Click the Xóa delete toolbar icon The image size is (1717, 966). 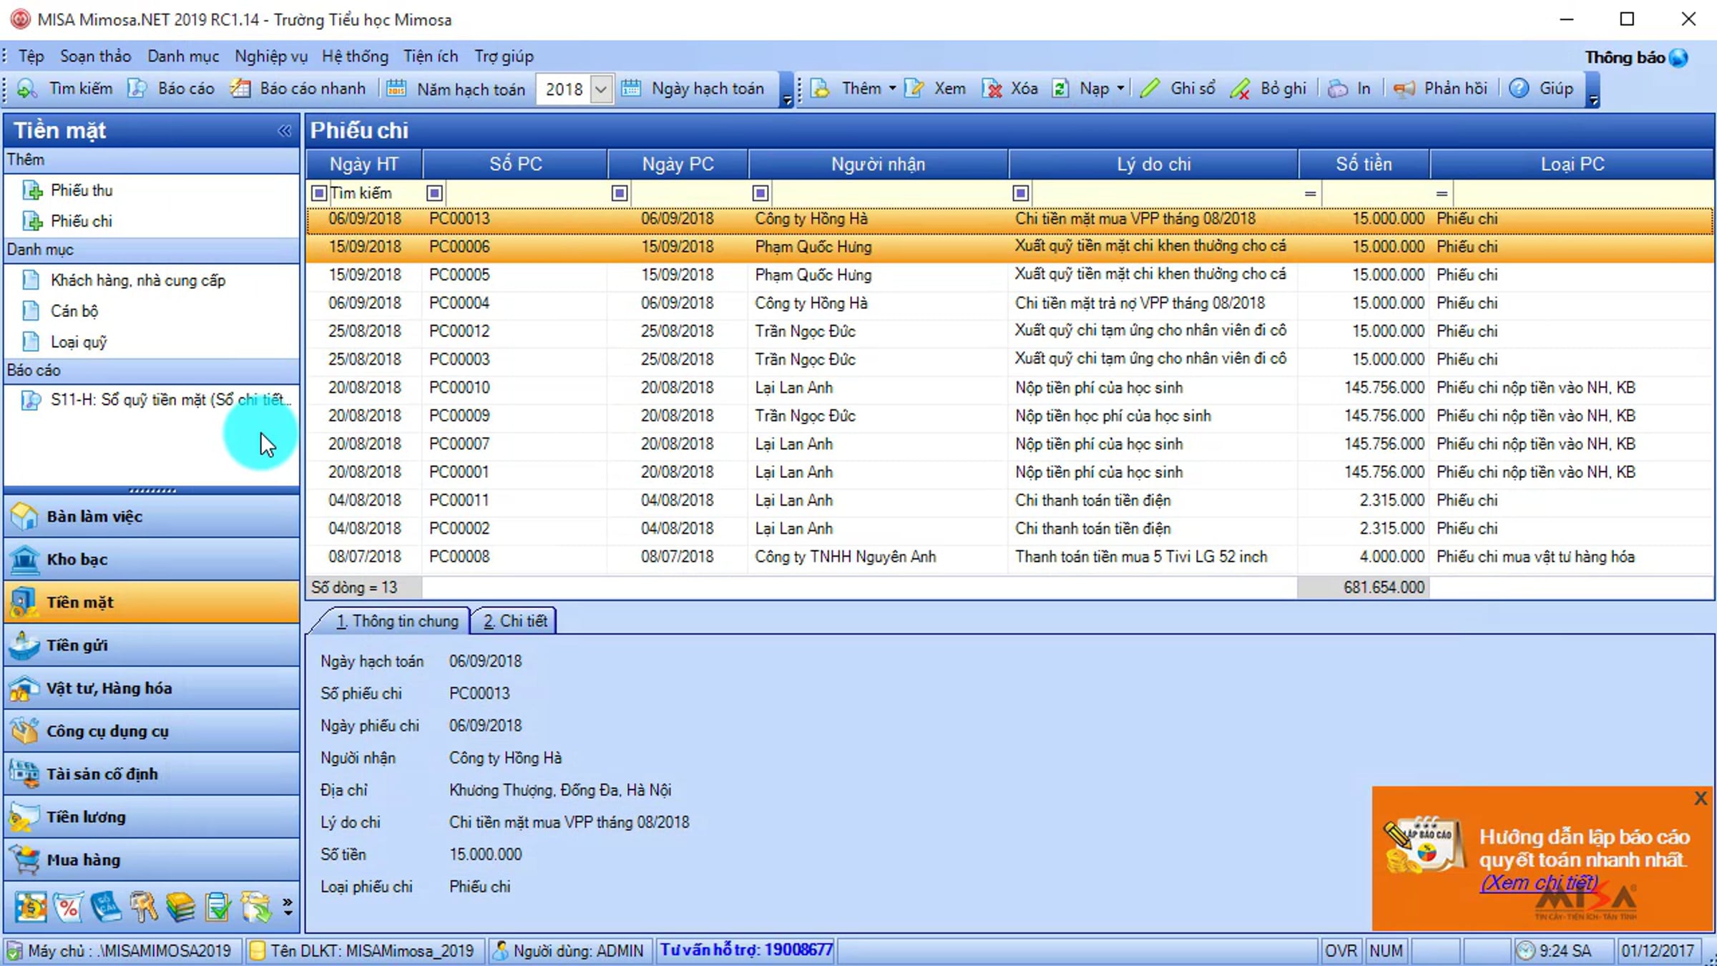point(992,89)
